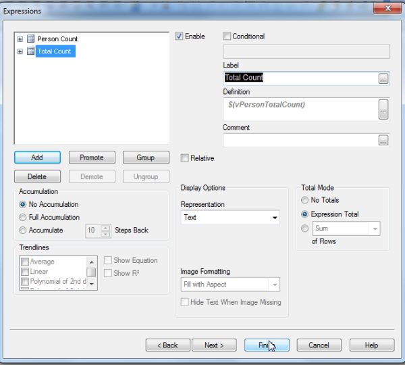Select the Total Count expression

tap(55, 51)
